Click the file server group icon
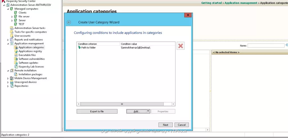 tap(16, 17)
